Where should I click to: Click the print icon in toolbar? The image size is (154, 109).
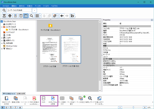10,16
